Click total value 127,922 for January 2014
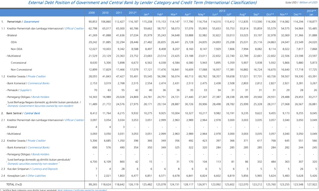 click(x=312, y=184)
